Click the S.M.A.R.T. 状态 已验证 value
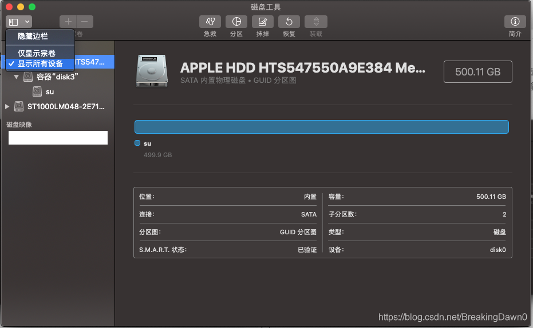The height and width of the screenshot is (328, 533). tap(307, 250)
